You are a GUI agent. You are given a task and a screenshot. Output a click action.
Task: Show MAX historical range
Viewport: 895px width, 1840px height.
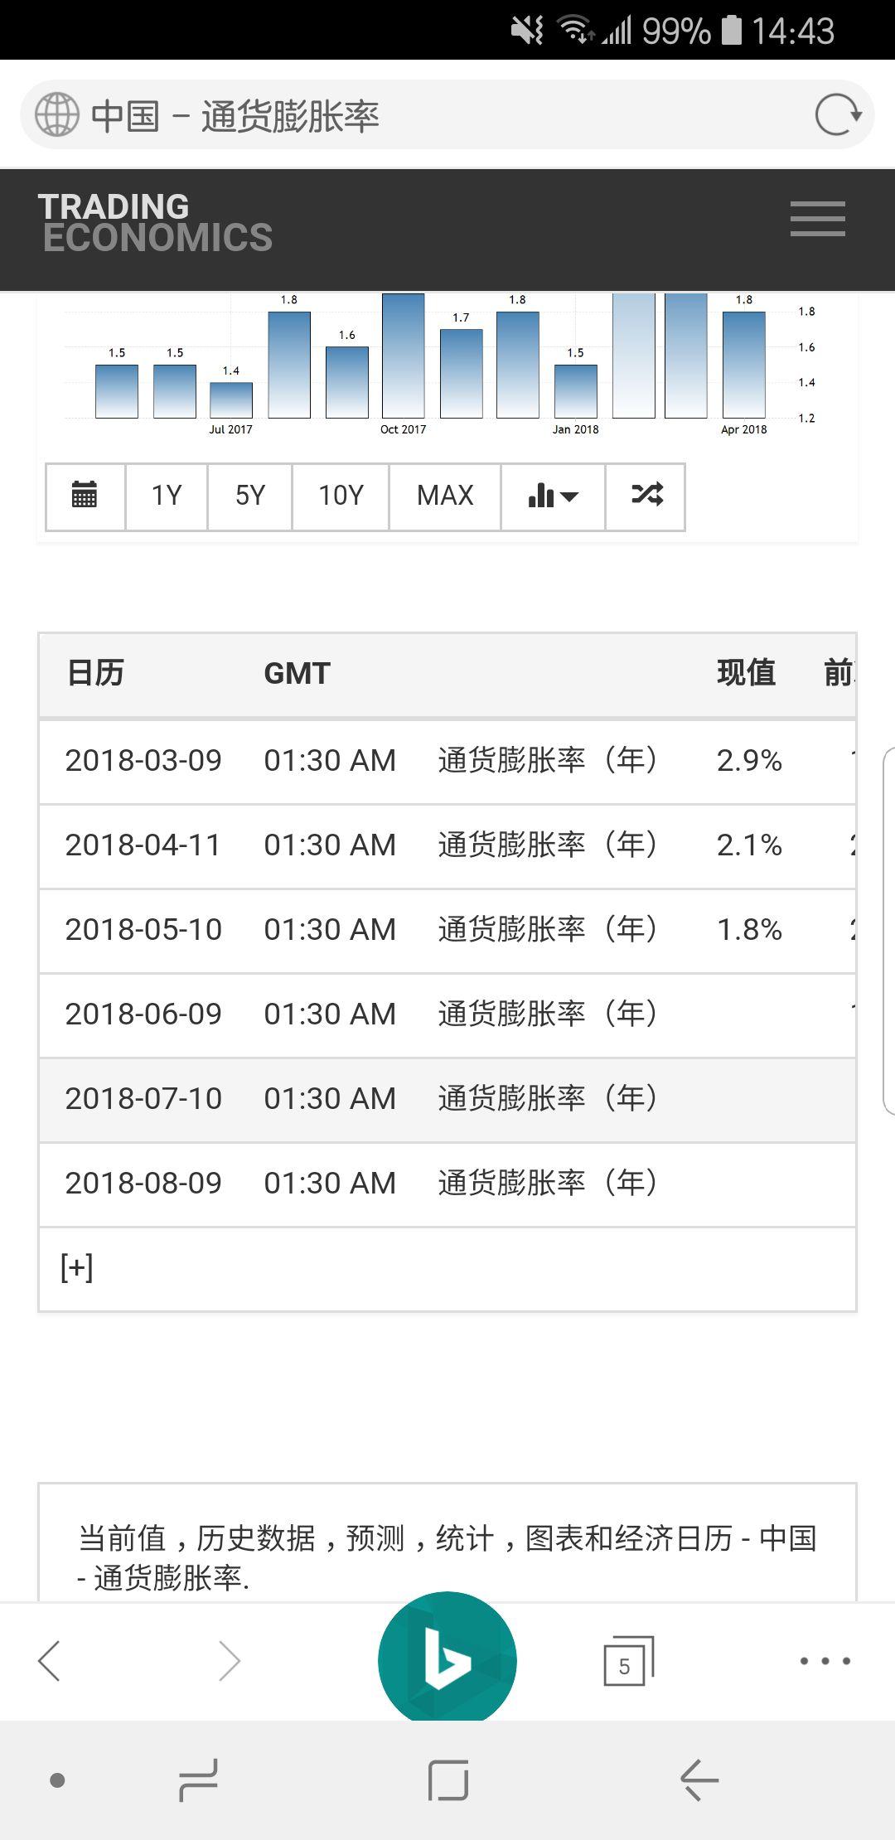[445, 496]
